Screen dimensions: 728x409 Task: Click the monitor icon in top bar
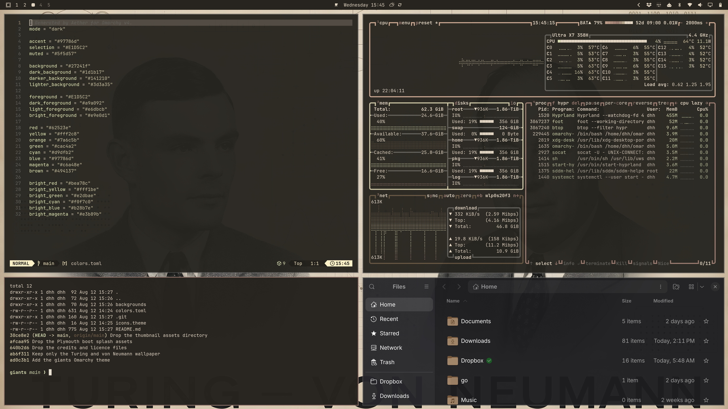click(x=710, y=5)
